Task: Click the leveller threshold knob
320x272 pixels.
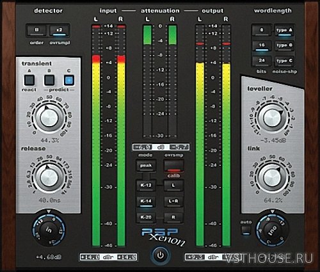Action: click(272, 118)
